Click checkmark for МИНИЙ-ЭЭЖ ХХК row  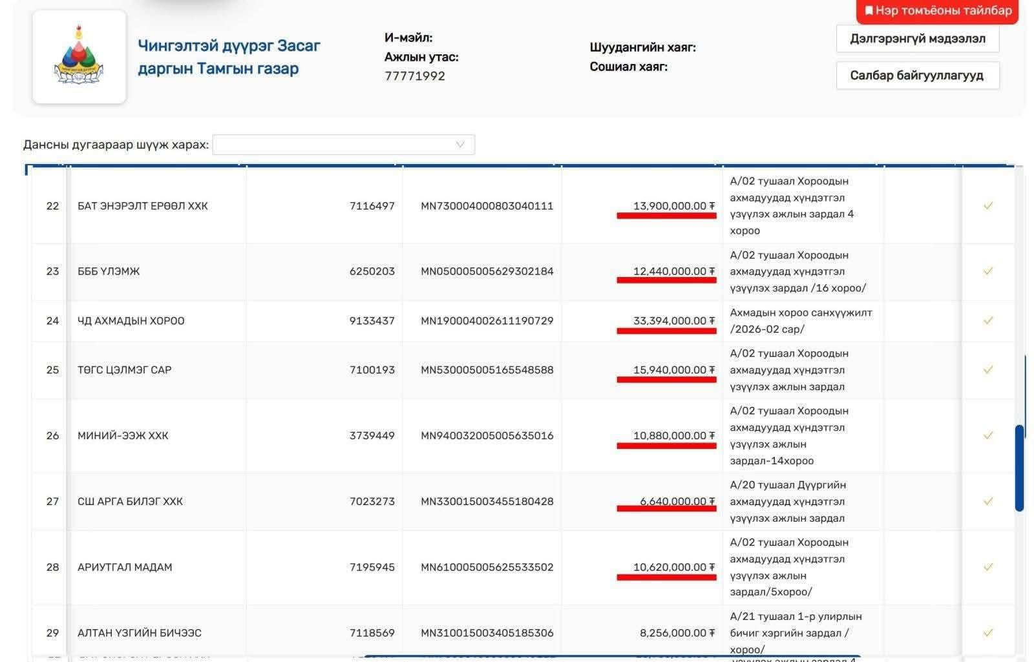pos(987,436)
